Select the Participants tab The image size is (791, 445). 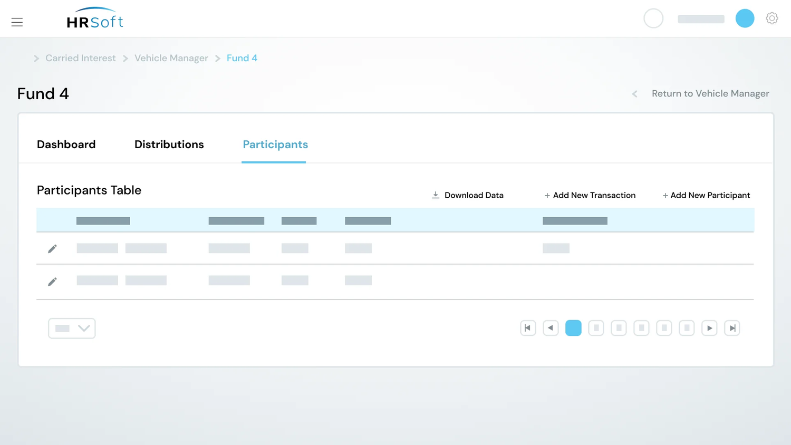click(275, 144)
